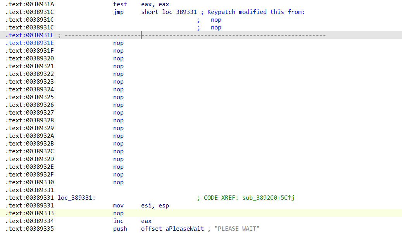Select the nop at address 00389320
402x233 pixels.
coord(118,58)
